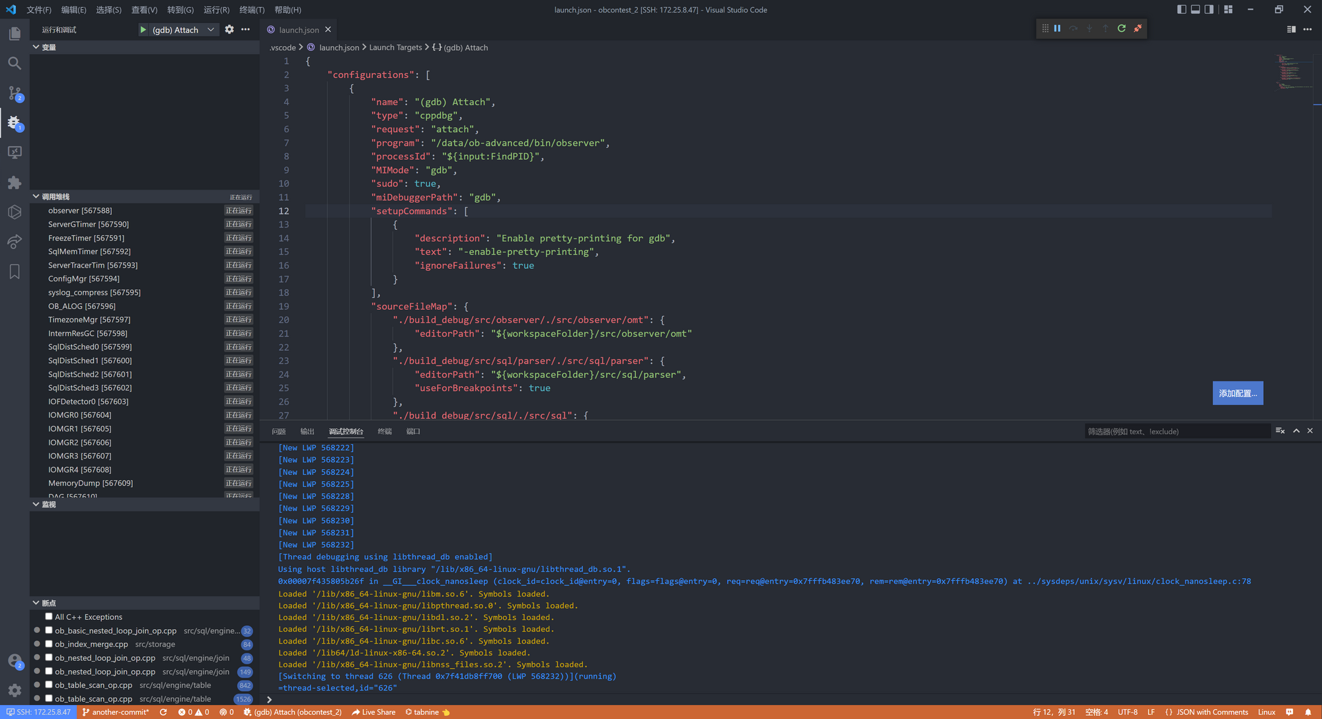
Task: Open launch.json via debug gear icon
Action: coord(229,30)
